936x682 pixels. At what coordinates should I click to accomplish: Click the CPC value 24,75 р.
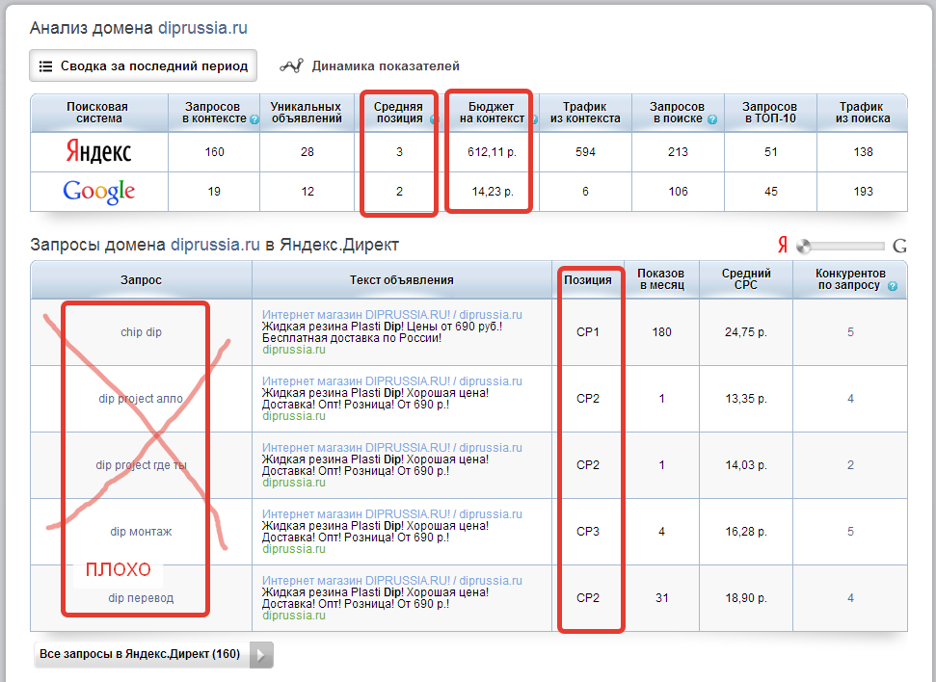[x=746, y=331]
